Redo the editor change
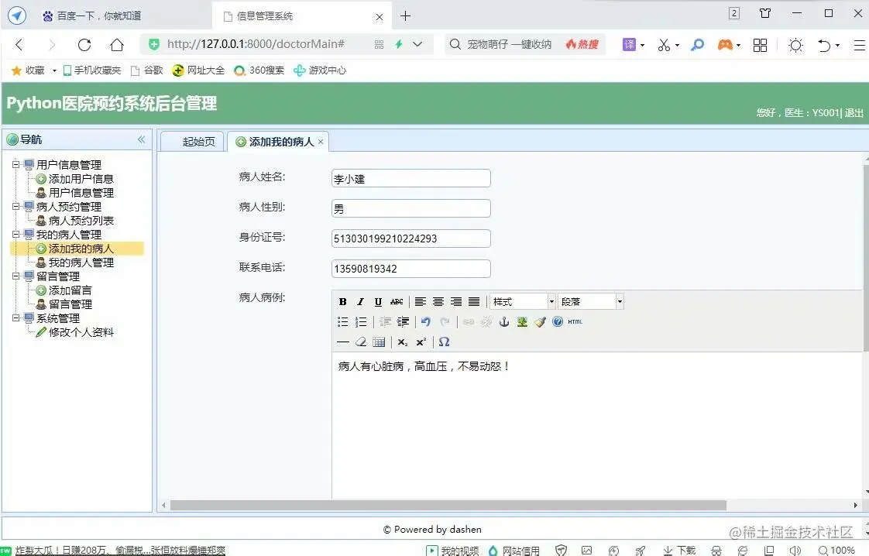The height and width of the screenshot is (556, 869). tap(444, 321)
